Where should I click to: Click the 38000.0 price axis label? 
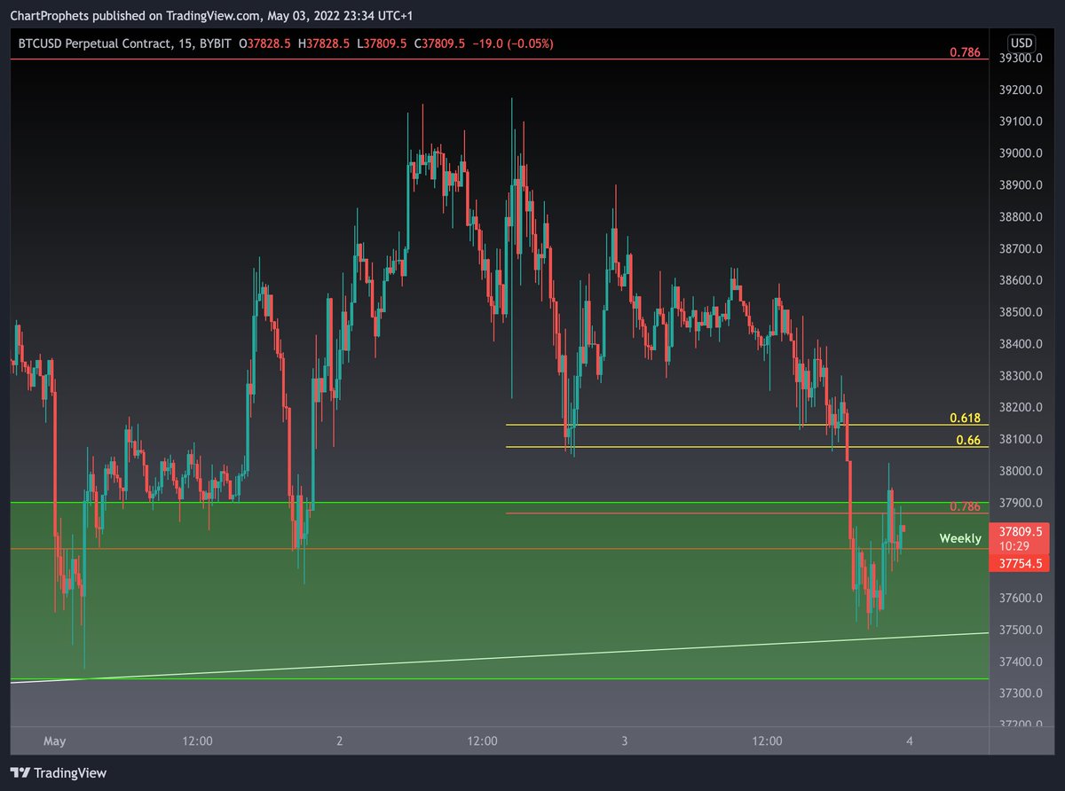pos(1020,472)
